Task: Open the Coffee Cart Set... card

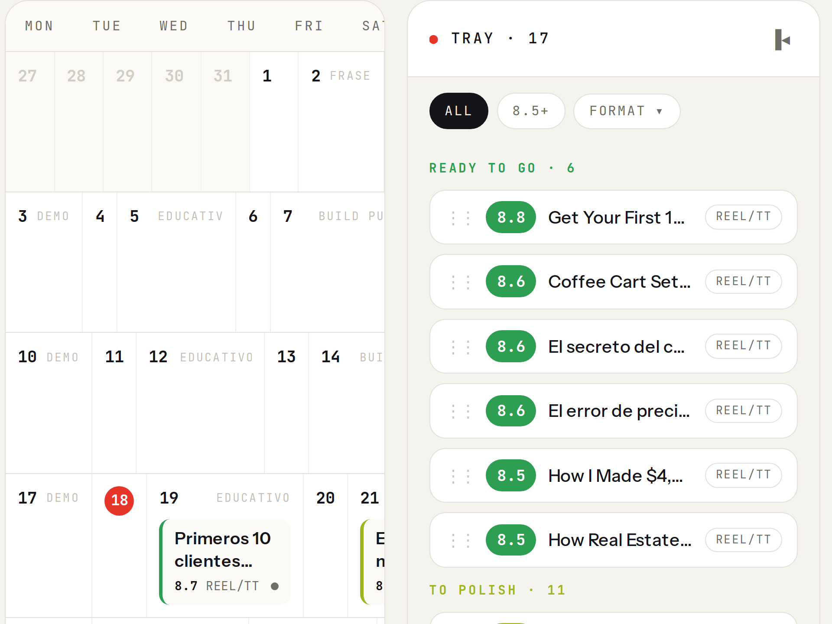Action: 613,282
